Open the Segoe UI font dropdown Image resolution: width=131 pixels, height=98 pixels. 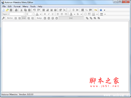24,14
